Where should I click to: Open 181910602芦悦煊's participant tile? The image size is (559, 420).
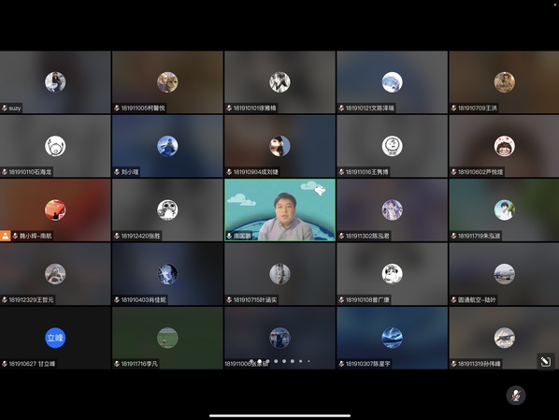pos(504,146)
